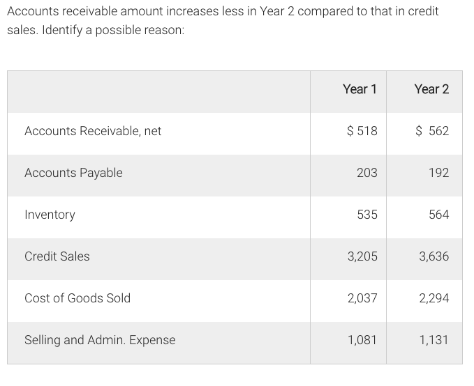Select the 192 value
The width and height of the screenshot is (474, 386).
438,173
